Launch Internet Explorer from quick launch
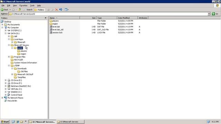This screenshot has height=124, width=221. pos(18,122)
